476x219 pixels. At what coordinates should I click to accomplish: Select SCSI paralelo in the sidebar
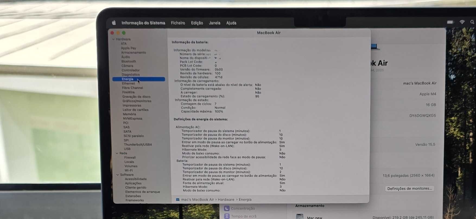point(134,136)
